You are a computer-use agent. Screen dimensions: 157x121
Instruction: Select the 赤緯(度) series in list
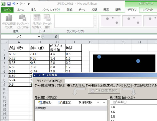71,108
